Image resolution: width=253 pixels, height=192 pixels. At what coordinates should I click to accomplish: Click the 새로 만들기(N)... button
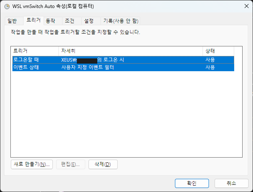[32, 164]
